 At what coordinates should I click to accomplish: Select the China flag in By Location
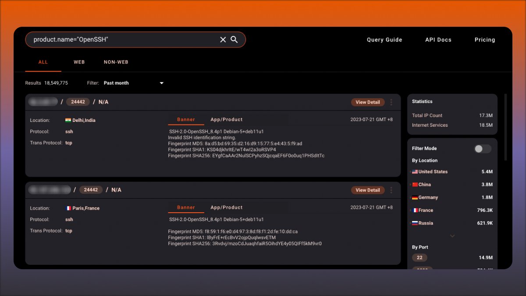[416, 184]
